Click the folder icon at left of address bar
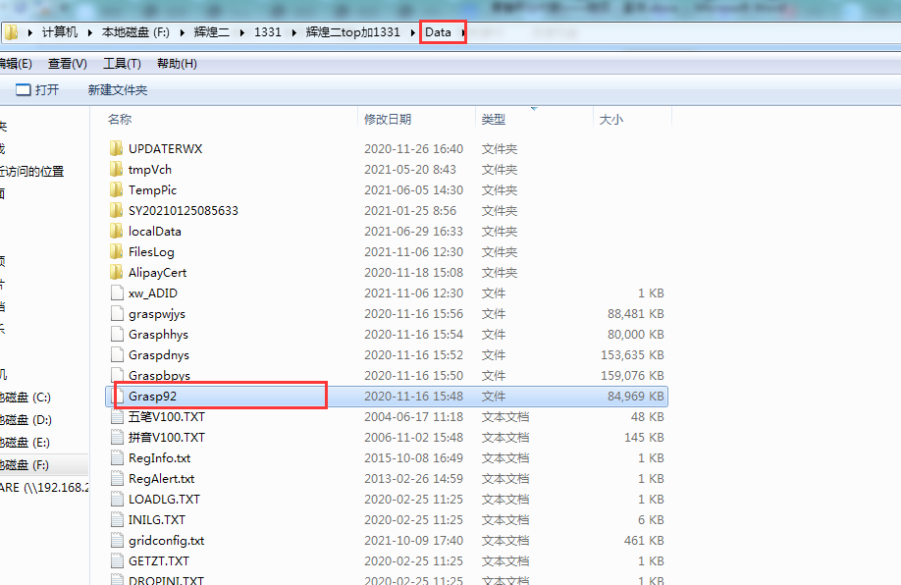 (12, 31)
